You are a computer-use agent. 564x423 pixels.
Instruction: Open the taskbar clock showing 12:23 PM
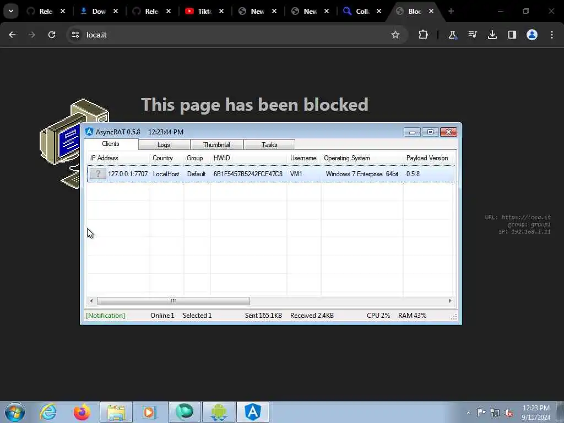(536, 413)
